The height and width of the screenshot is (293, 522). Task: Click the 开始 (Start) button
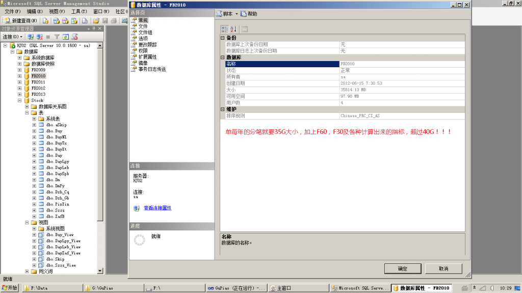click(10, 288)
